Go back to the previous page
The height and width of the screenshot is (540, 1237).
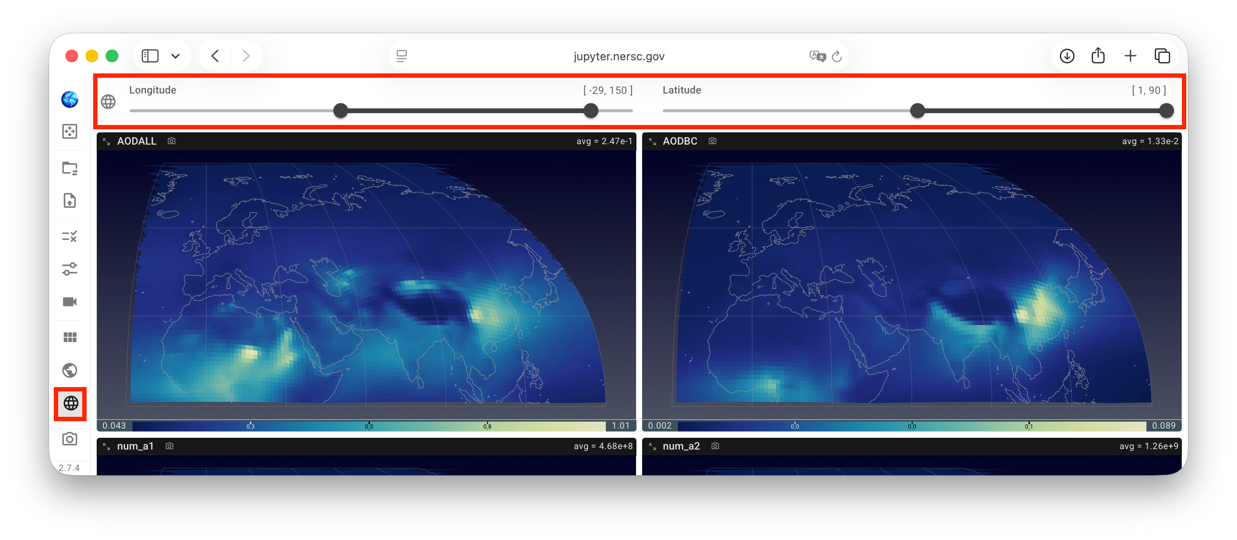(x=215, y=56)
